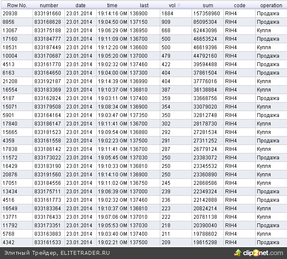Click the code column header
This screenshot has width=287, height=259.
240,6
